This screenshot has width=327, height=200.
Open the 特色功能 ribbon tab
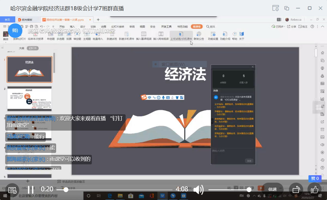[x=182, y=27]
